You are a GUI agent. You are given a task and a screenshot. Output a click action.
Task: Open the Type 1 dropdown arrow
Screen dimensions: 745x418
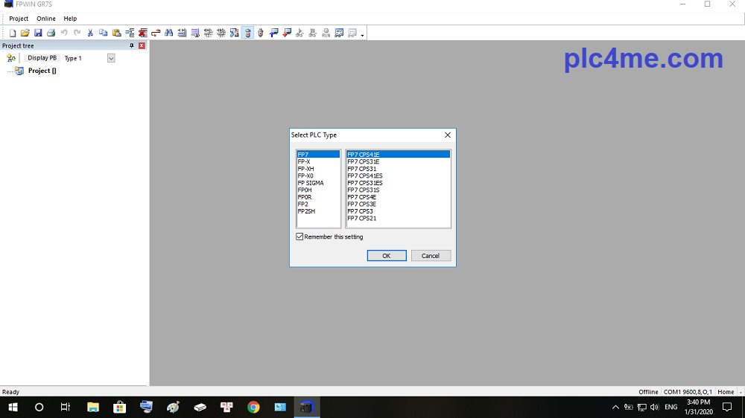[x=111, y=58]
